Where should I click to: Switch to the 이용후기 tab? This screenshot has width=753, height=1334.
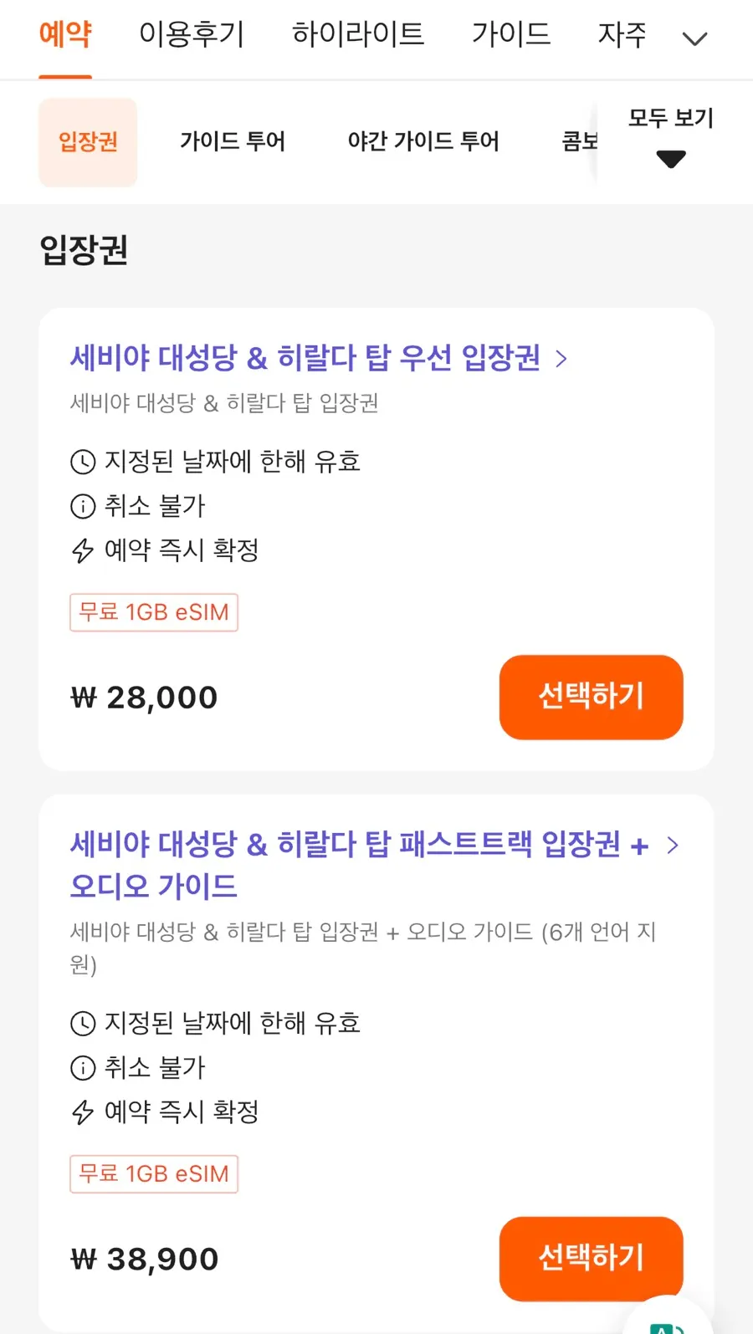click(192, 34)
